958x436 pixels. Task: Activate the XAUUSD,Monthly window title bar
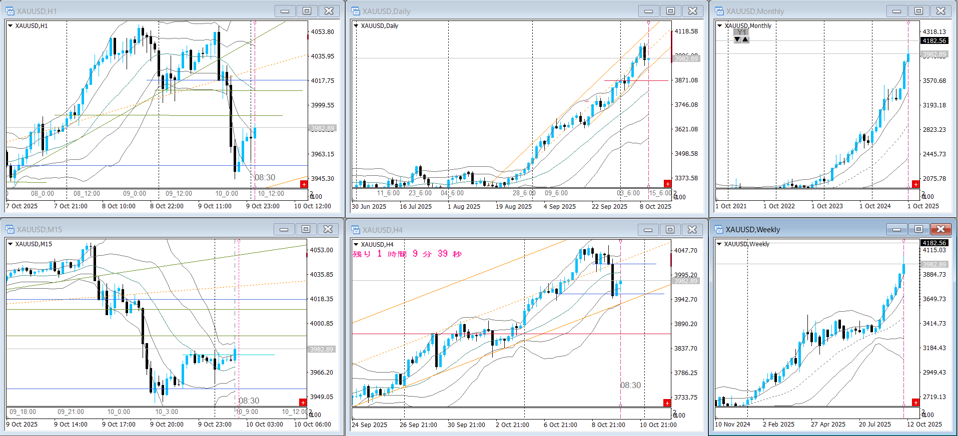pos(800,11)
